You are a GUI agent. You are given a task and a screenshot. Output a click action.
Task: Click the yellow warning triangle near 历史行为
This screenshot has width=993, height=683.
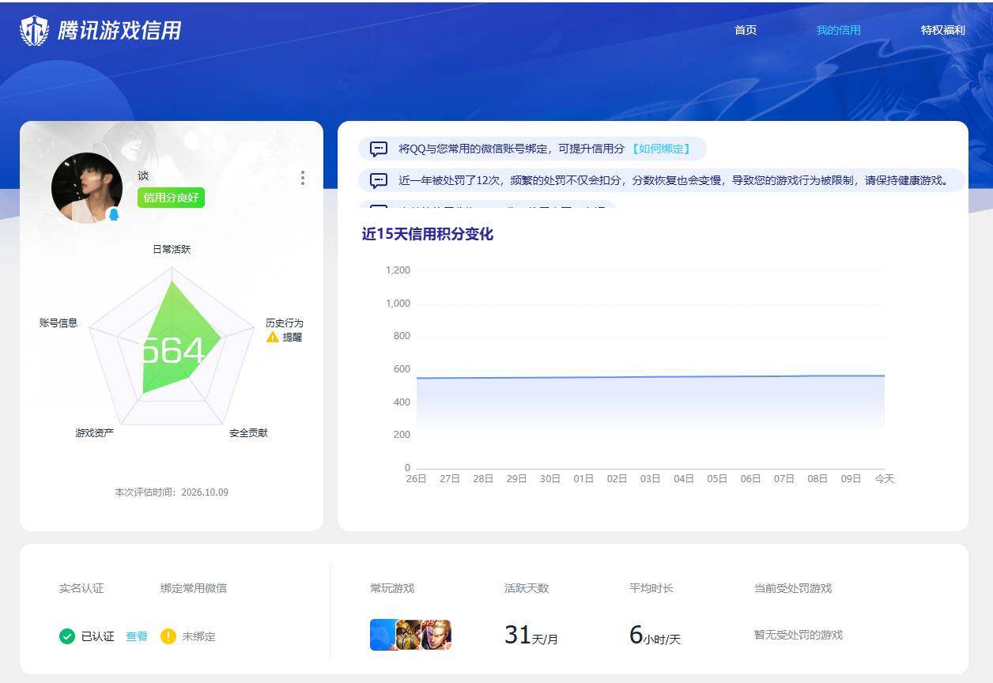pos(273,337)
